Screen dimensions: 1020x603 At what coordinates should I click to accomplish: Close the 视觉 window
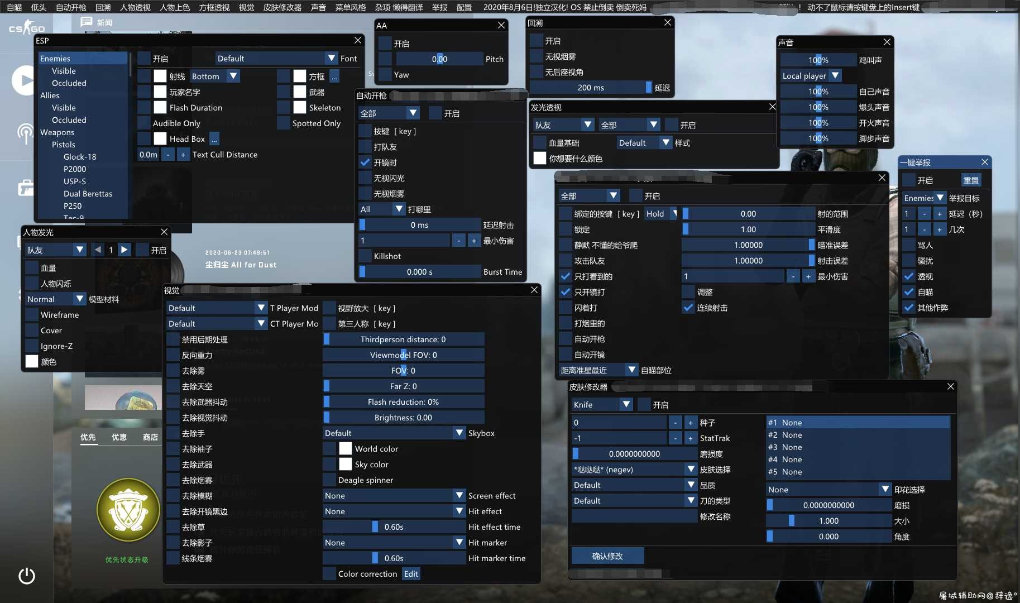tap(534, 290)
